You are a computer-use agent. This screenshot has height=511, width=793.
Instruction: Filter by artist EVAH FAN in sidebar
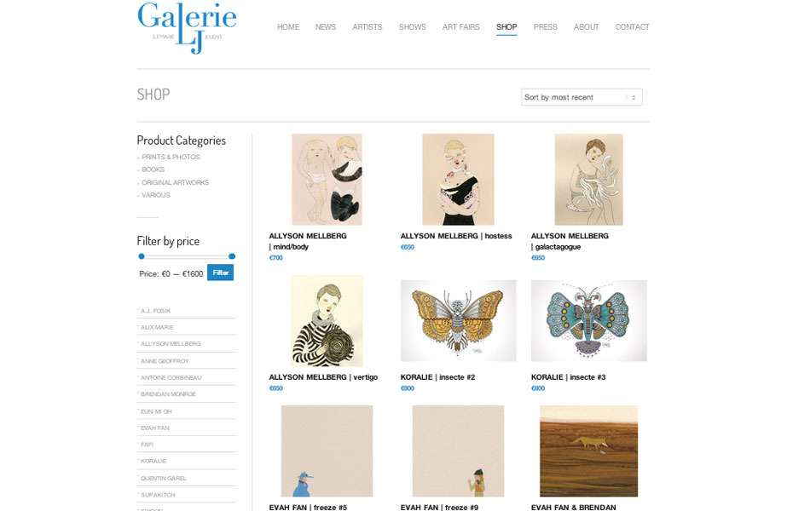click(x=154, y=428)
